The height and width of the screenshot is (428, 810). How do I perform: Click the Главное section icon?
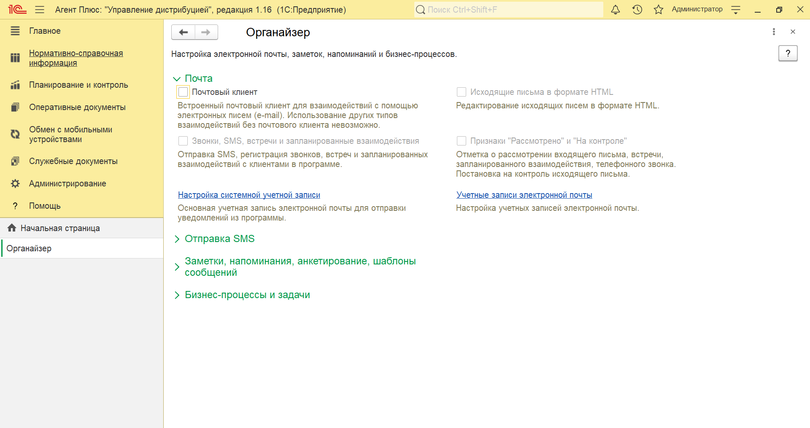[15, 31]
